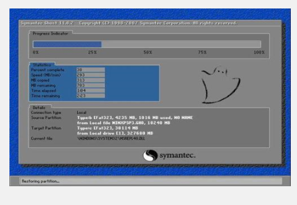Click the "Restoring partition..." status bar
This screenshot has height=205, width=297.
point(151,181)
